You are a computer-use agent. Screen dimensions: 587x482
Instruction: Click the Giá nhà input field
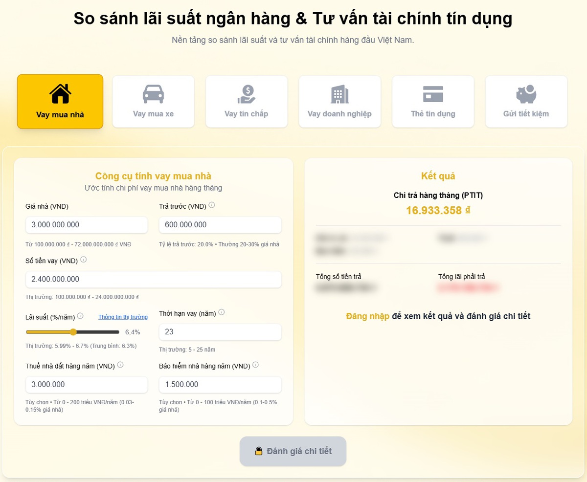[x=87, y=225]
